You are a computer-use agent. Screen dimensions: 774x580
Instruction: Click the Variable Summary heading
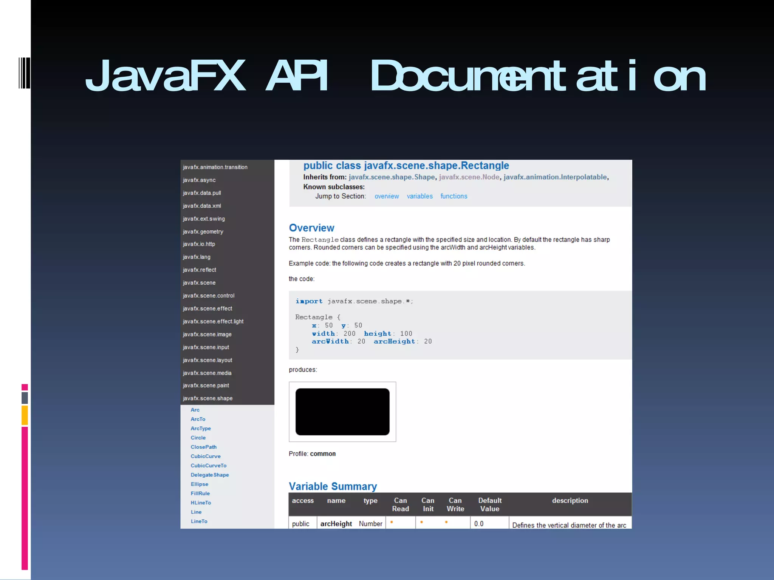tap(333, 486)
